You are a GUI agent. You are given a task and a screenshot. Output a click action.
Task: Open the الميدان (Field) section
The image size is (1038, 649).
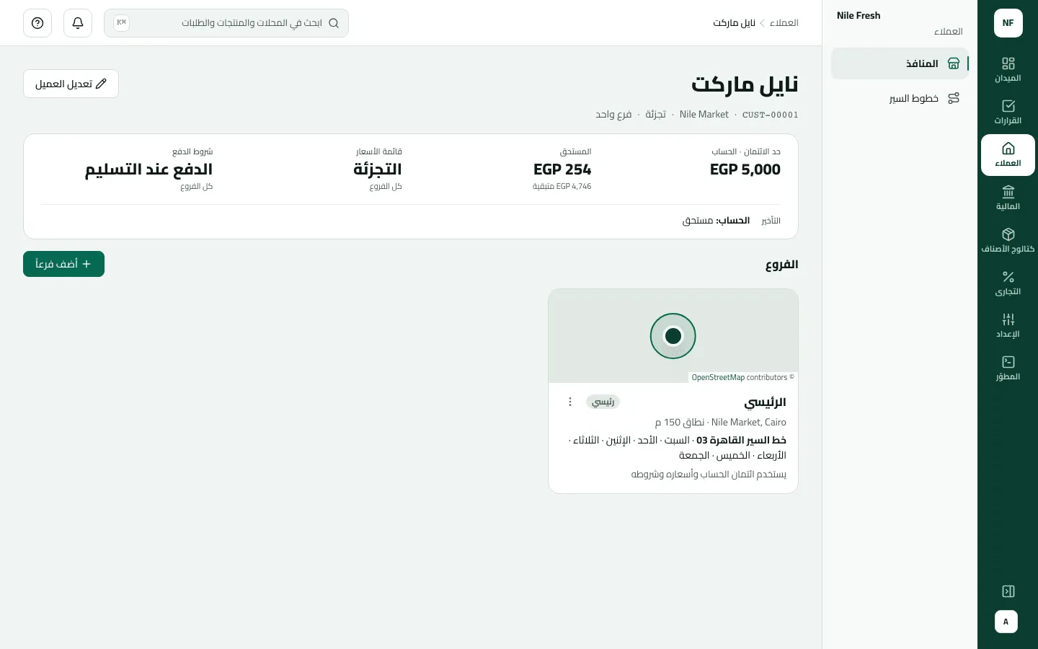tap(1008, 70)
